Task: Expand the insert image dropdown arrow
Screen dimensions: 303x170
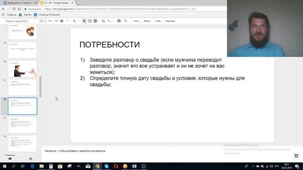Action: pyautogui.click(x=99, y=21)
